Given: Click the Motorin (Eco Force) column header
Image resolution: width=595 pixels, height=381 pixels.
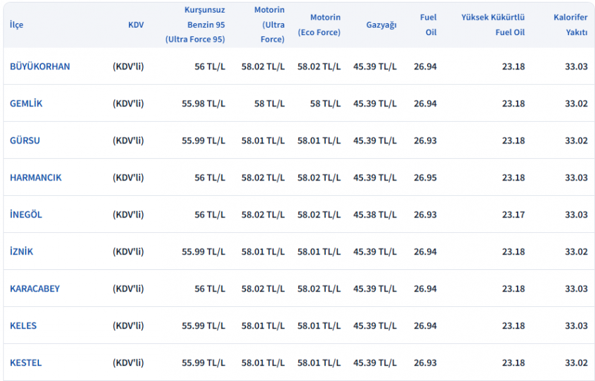Looking at the screenshot, I should pyautogui.click(x=319, y=24).
